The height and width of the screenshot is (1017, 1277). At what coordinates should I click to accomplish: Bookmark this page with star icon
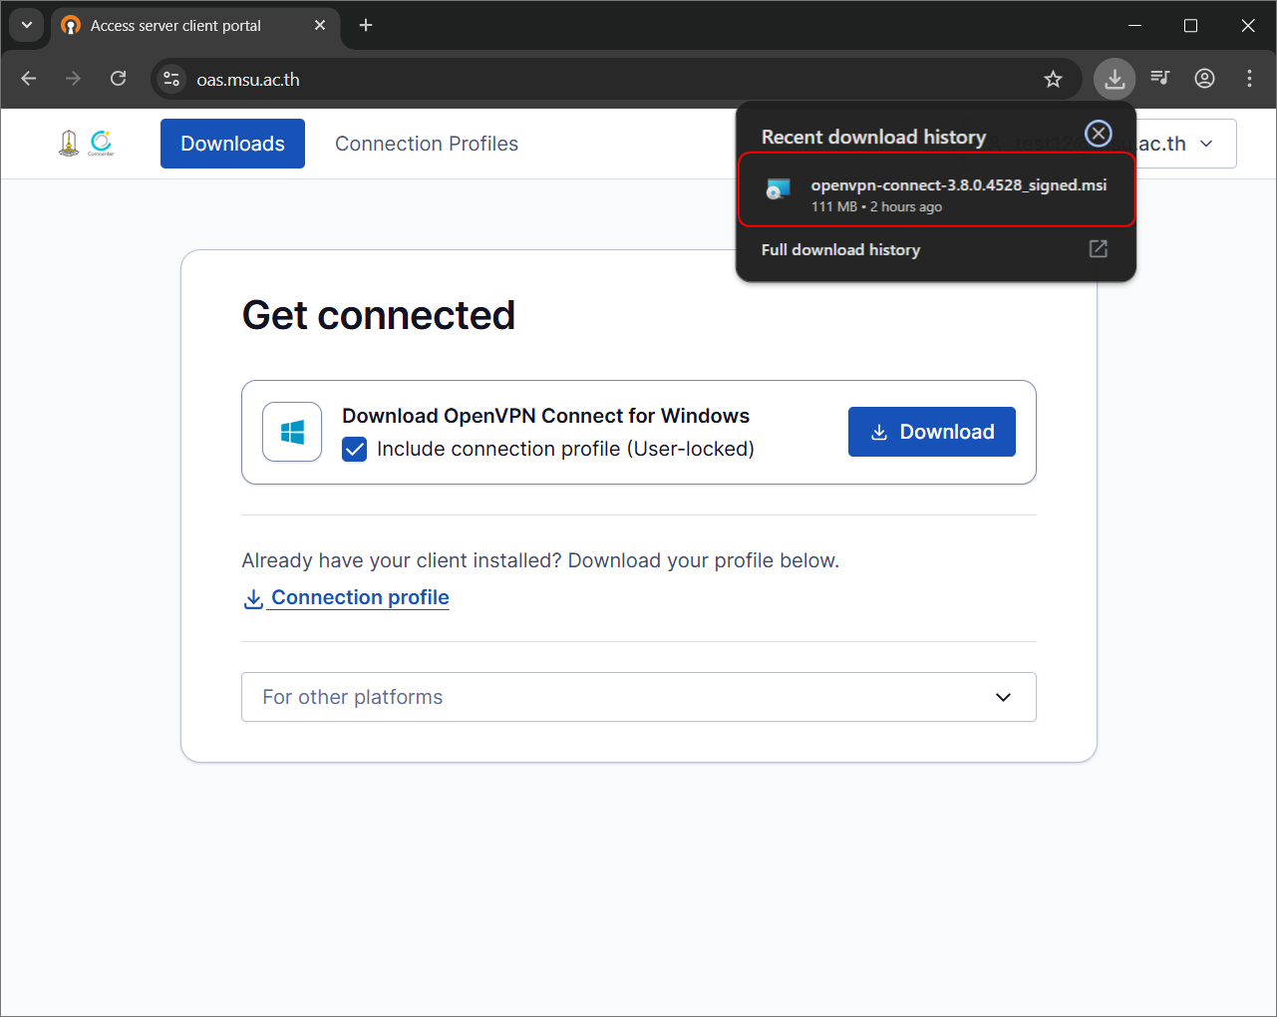[x=1053, y=80]
